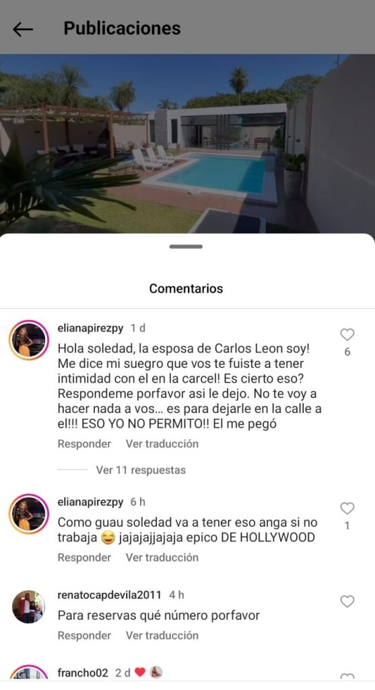Open elianapirezpy avatar on first comment
This screenshot has height=690, width=375.
(x=29, y=340)
